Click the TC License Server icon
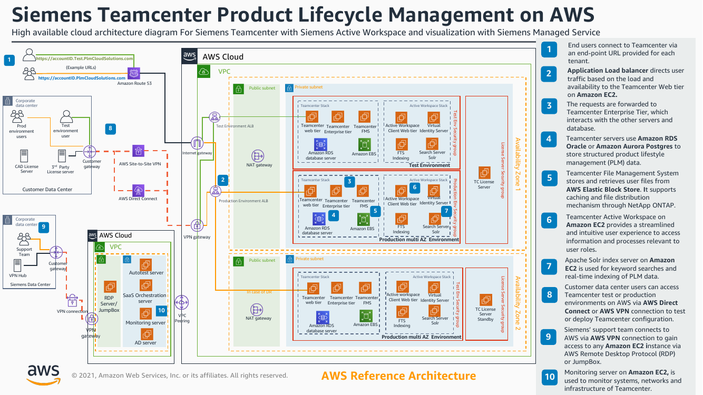 (484, 173)
